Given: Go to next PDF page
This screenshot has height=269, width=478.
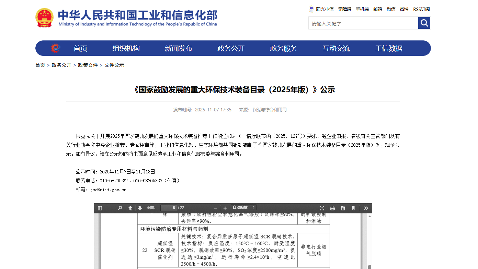Looking at the screenshot, I should pyautogui.click(x=140, y=208).
